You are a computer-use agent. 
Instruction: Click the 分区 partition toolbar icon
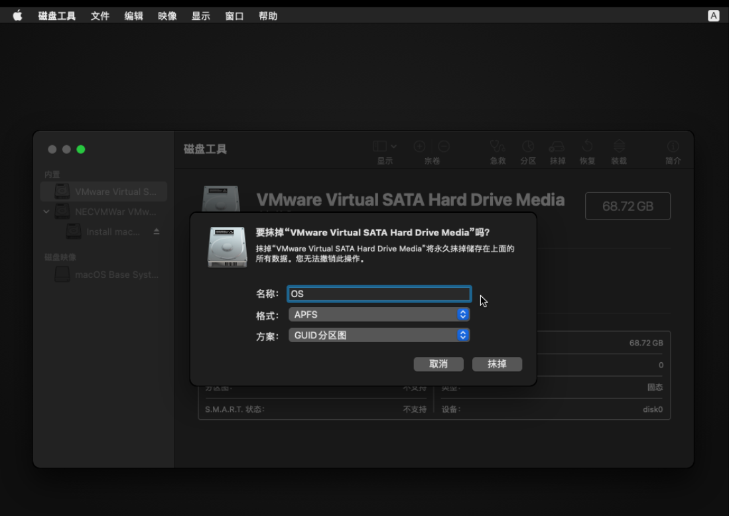528,147
